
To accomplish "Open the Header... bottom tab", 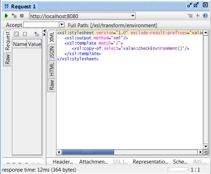I will (x=63, y=162).
